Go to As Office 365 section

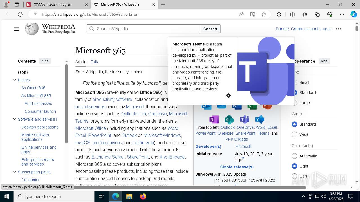click(33, 88)
